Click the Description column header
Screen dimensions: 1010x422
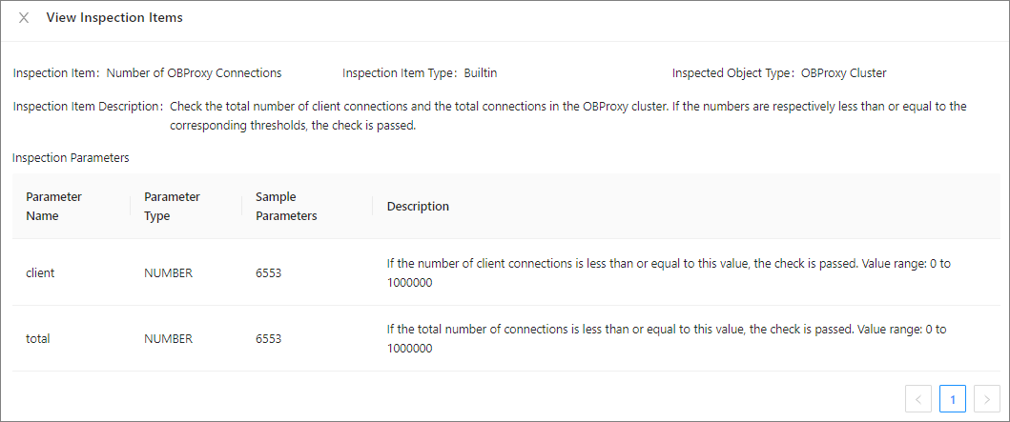tap(418, 206)
